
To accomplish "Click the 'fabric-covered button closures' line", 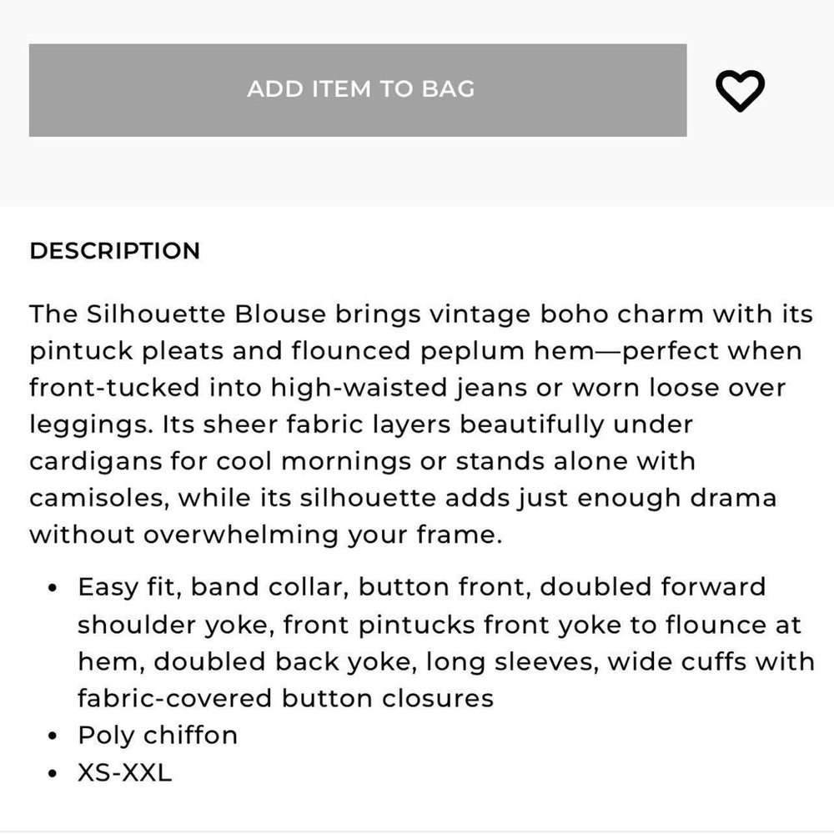I will [285, 697].
